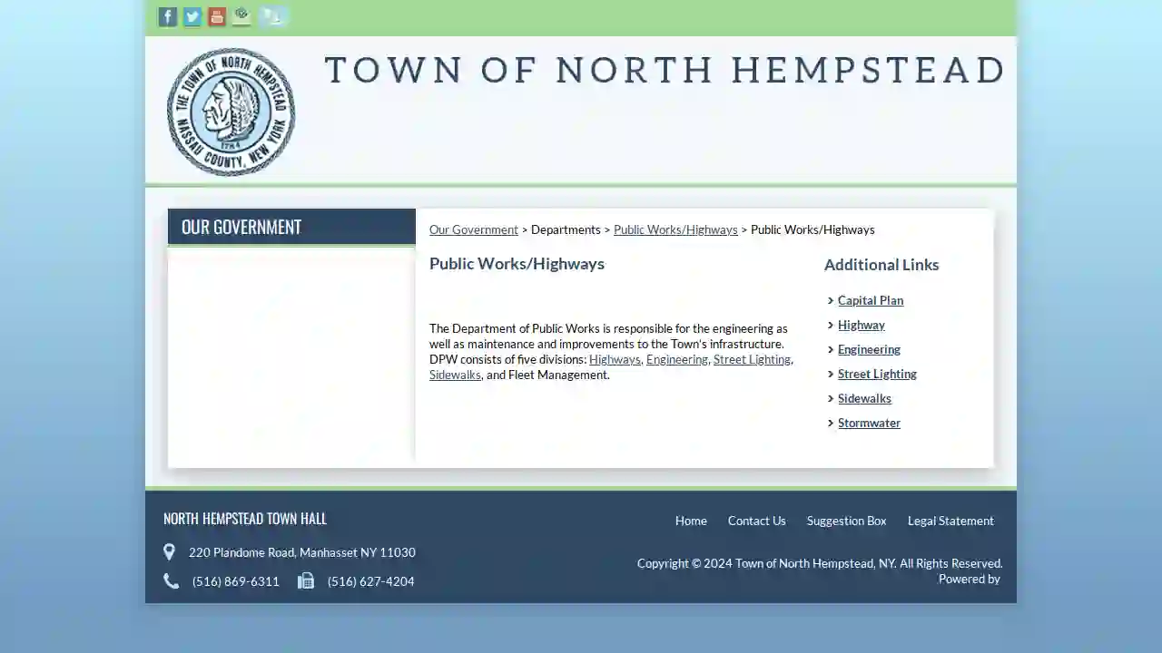1162x653 pixels.
Task: Open Legal Statement in footer menu
Action: click(x=950, y=521)
